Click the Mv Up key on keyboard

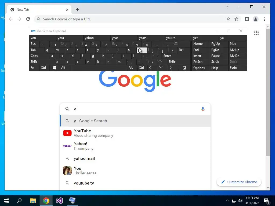[237, 50]
